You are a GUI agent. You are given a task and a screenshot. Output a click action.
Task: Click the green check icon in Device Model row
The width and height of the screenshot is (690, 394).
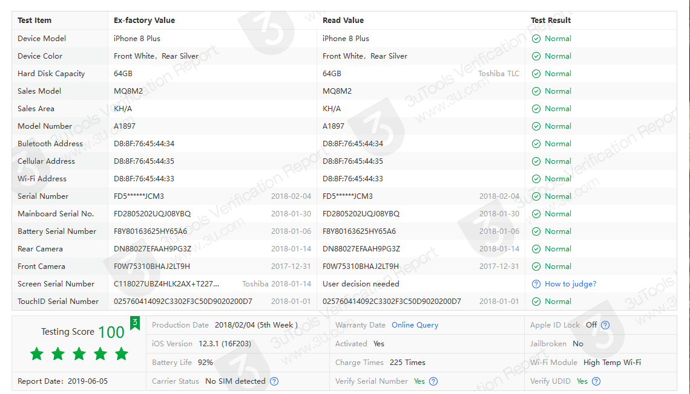(x=536, y=39)
